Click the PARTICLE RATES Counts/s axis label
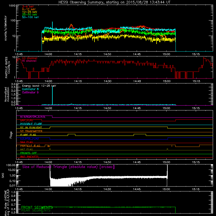Image resolution: width=216 pixels, height=216 pixels. pyautogui.click(x=8, y=67)
